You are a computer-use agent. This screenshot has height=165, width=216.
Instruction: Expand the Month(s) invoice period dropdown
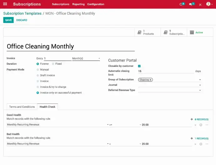click(x=86, y=58)
